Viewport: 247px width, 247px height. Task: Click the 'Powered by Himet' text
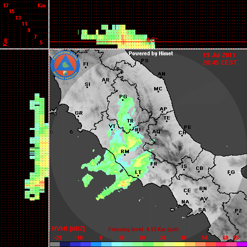[x=151, y=53]
